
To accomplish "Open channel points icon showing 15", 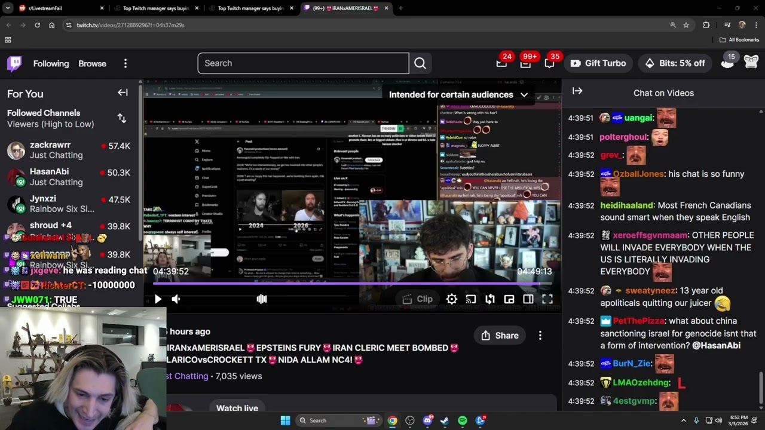I will point(727,62).
